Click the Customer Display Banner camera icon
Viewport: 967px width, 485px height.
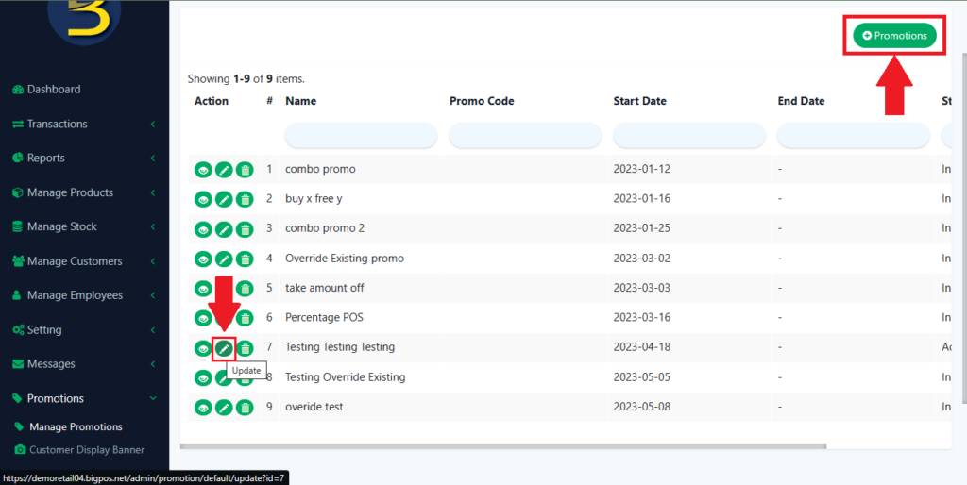21,450
